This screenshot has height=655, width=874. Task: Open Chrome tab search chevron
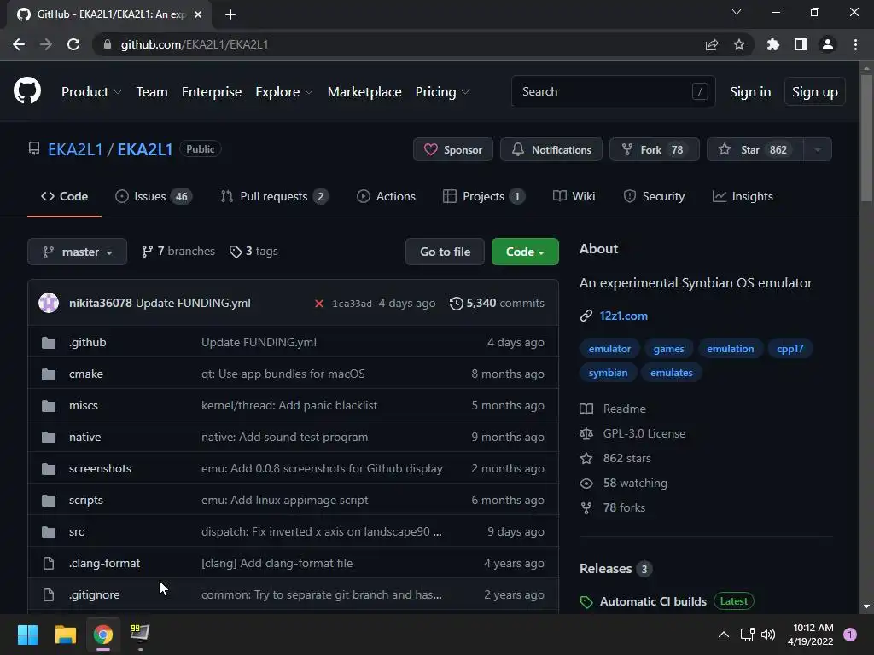(x=737, y=12)
